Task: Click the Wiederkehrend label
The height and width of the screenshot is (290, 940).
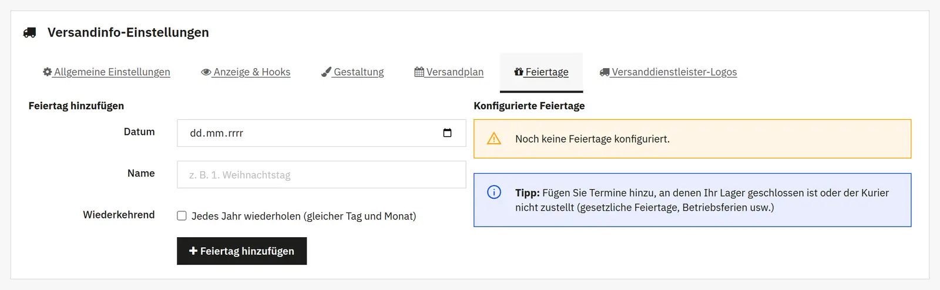Action: click(119, 215)
